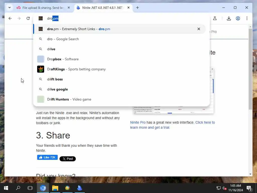The height and width of the screenshot is (193, 257).
Task: Click the Drift Hunters thumbnail
Action: 41,99
